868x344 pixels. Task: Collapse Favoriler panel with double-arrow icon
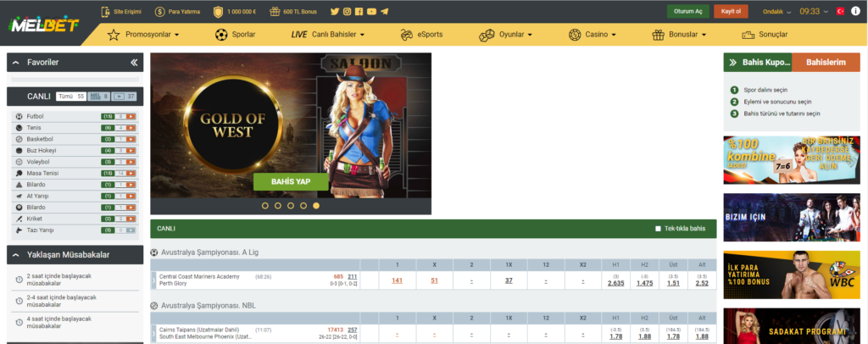tap(134, 63)
